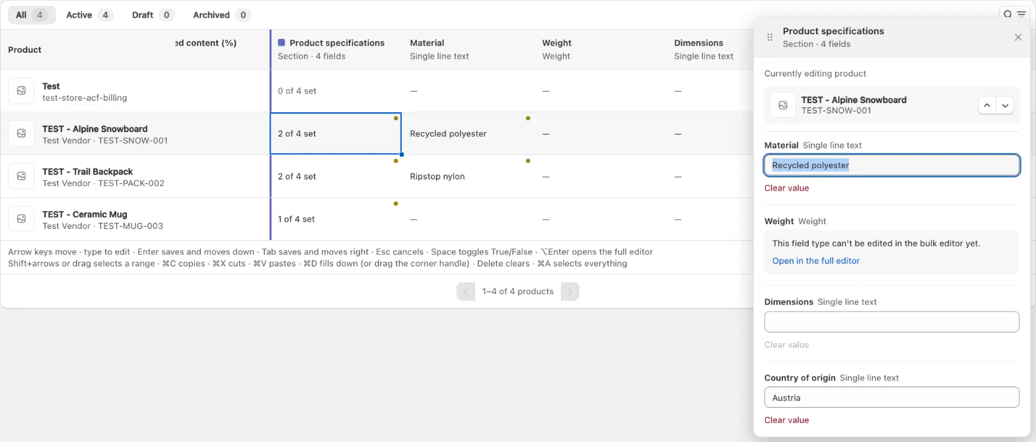Click Alpine Snowboard thumbnail in table row

tap(21, 133)
